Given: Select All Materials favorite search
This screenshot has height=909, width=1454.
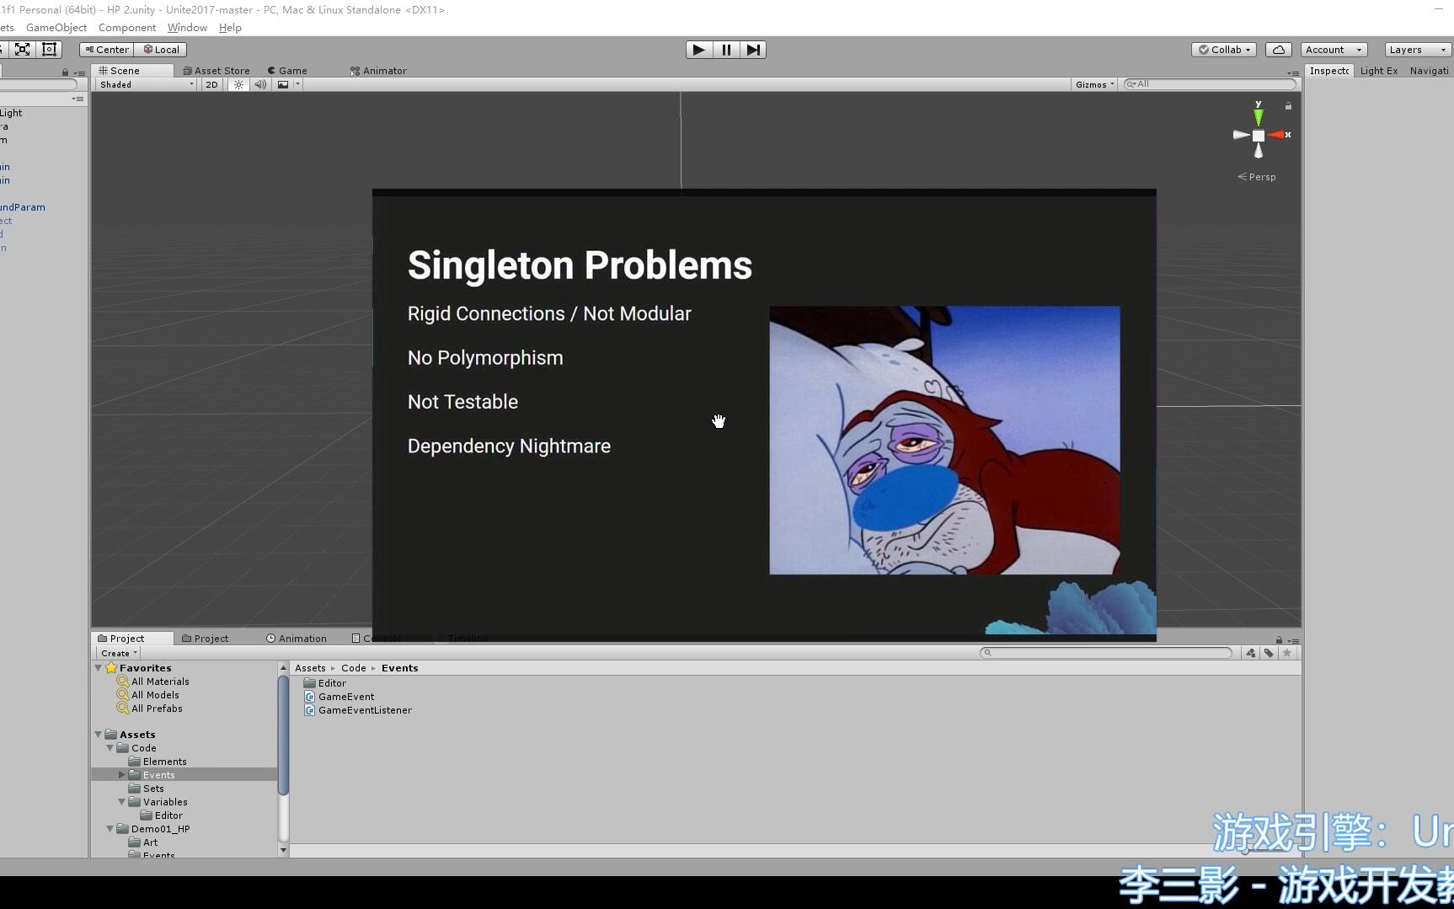Looking at the screenshot, I should coord(153,682).
